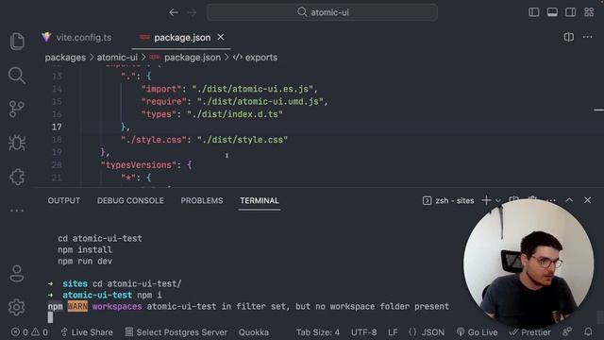The width and height of the screenshot is (604, 340).
Task: Click the "./dist/atomic-ui.umd.js" require value
Action: tap(260, 102)
